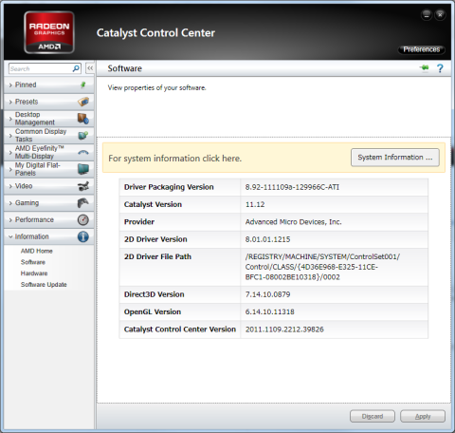The image size is (455, 433).
Task: Expand the Presets section
Action: click(49, 102)
